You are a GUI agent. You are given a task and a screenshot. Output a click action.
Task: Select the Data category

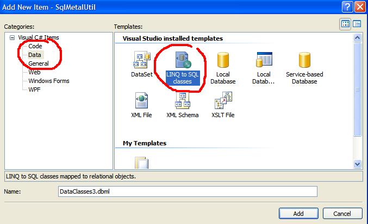35,55
